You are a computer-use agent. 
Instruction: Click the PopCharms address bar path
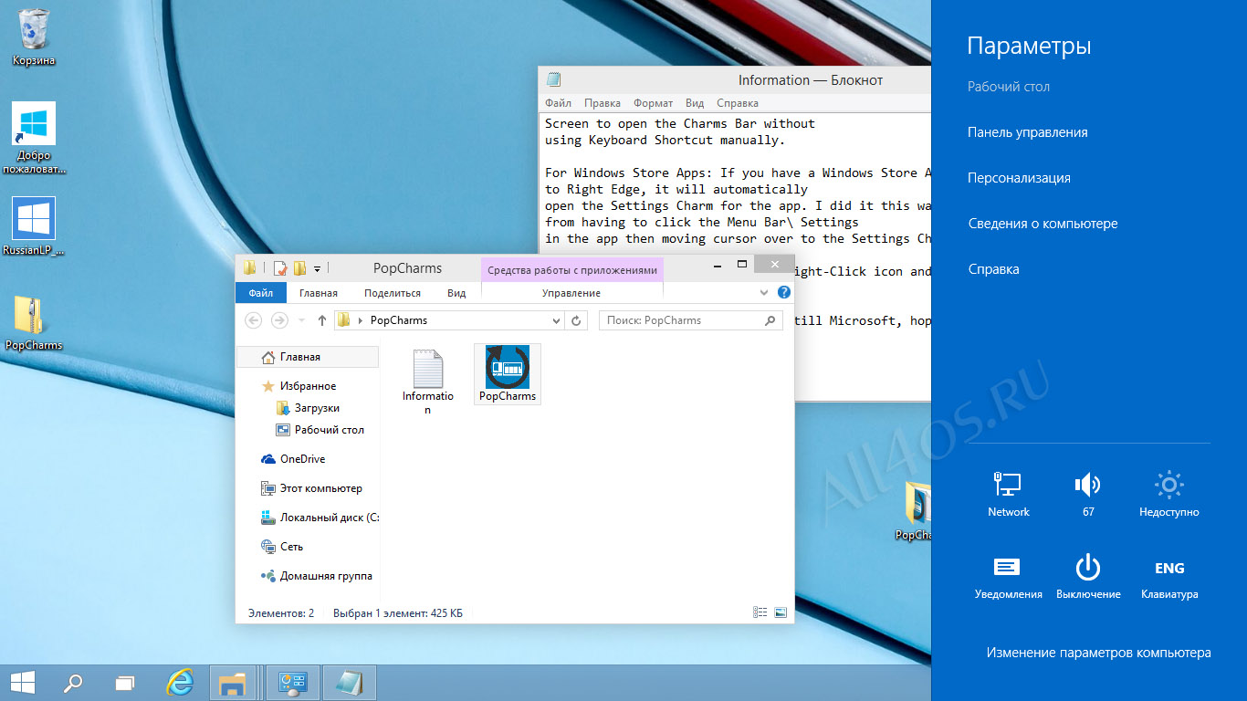pos(398,320)
